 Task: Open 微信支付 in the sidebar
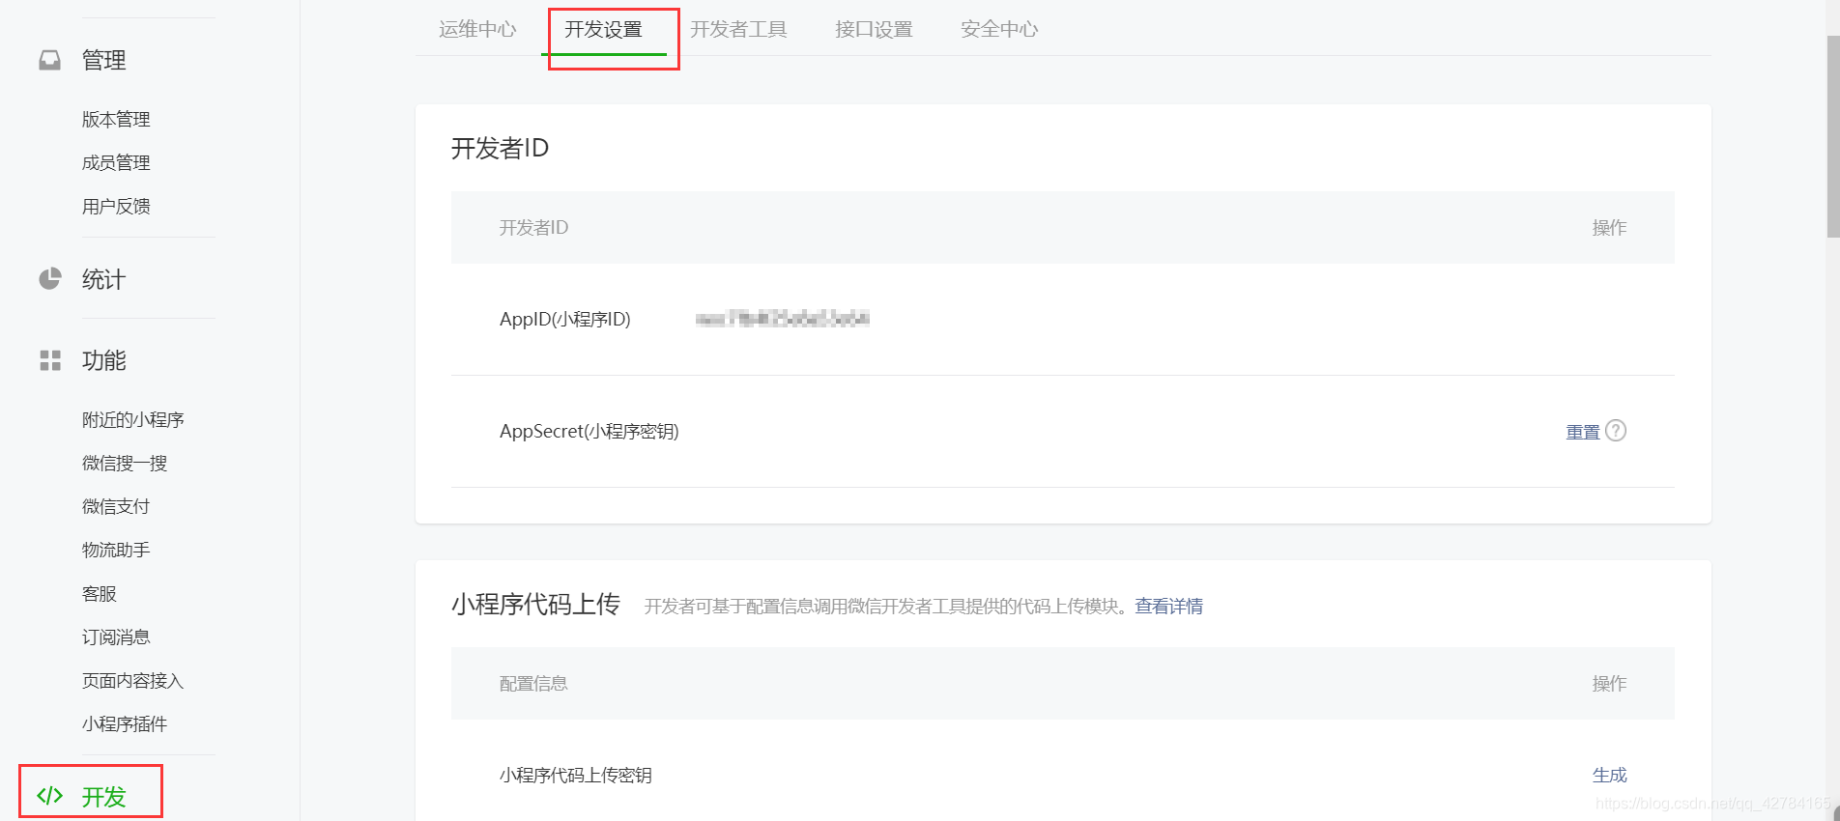click(x=116, y=506)
